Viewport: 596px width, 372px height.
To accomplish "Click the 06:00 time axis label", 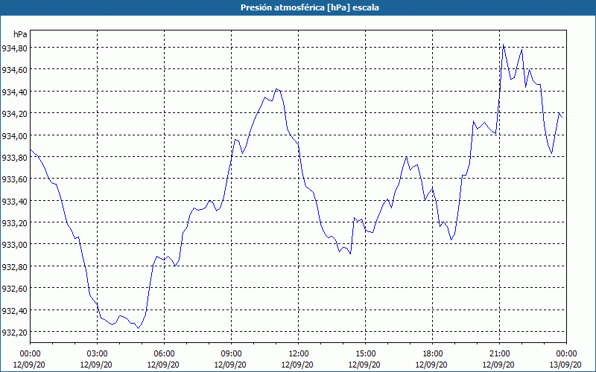I will (x=164, y=354).
